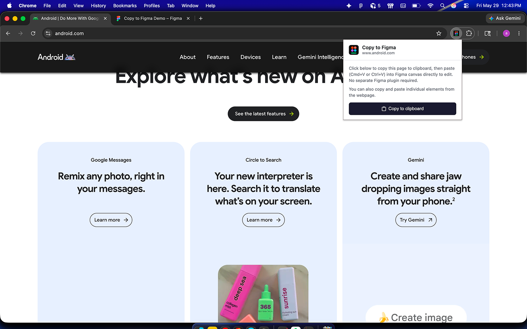527x329 pixels.
Task: Open the Gemini Intelligence nav link
Action: point(320,57)
